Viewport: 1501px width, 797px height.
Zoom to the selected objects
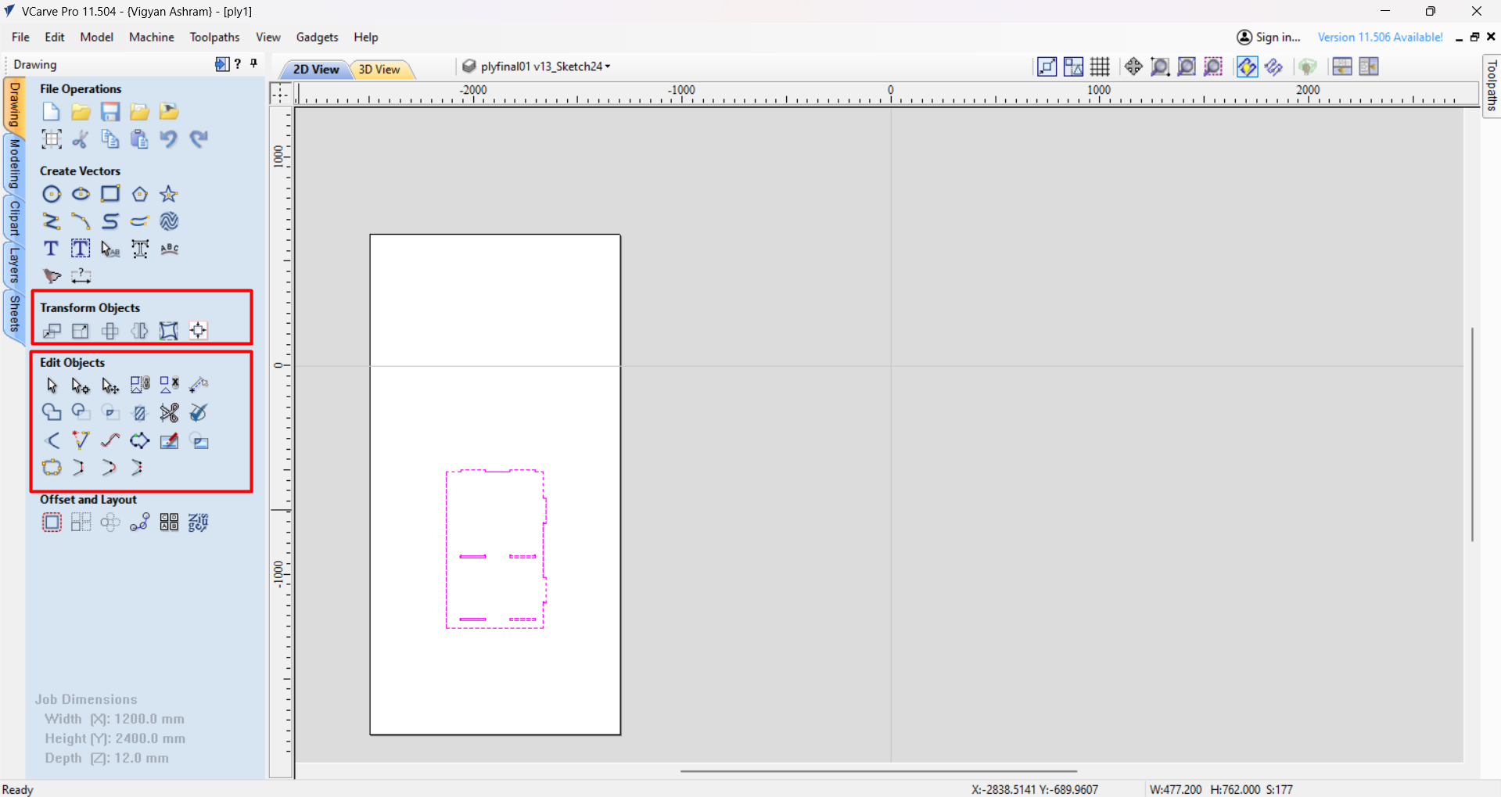1213,66
